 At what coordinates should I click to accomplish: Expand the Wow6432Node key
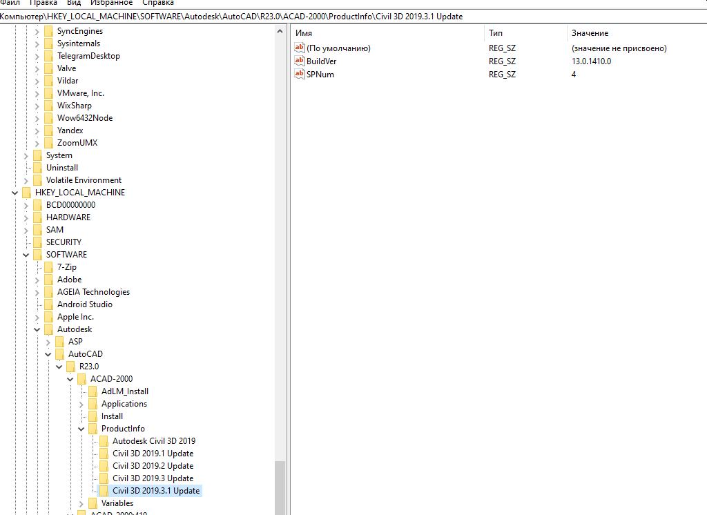tap(37, 119)
